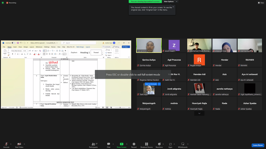Click the Sort icon in Paragraph group
Image resolution: width=266 pixels, height=149 pixels.
coord(63,50)
